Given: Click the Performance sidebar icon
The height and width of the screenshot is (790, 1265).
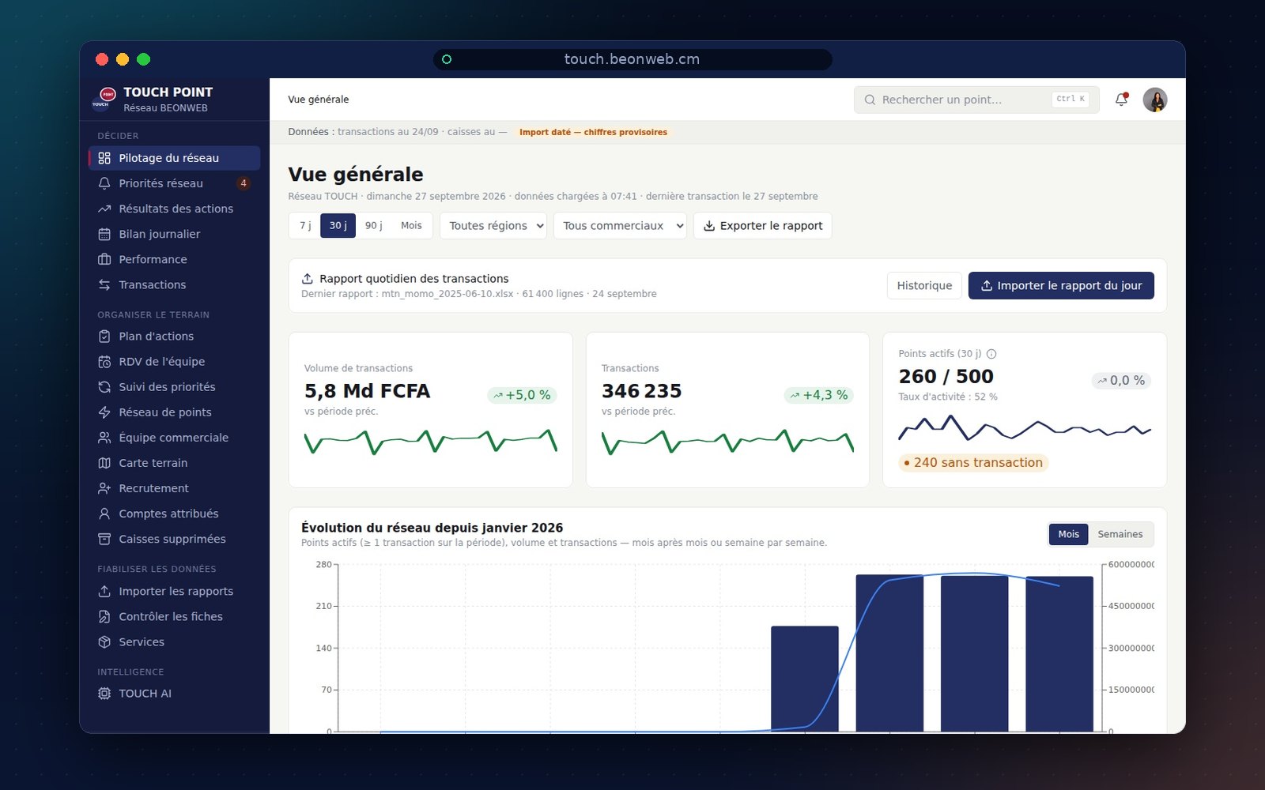Looking at the screenshot, I should (104, 259).
